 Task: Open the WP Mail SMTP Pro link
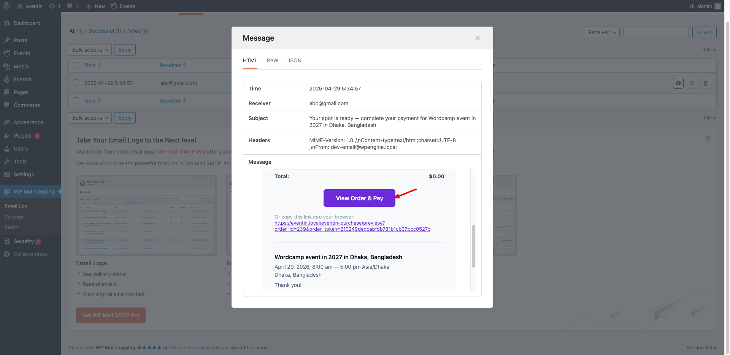tap(181, 152)
